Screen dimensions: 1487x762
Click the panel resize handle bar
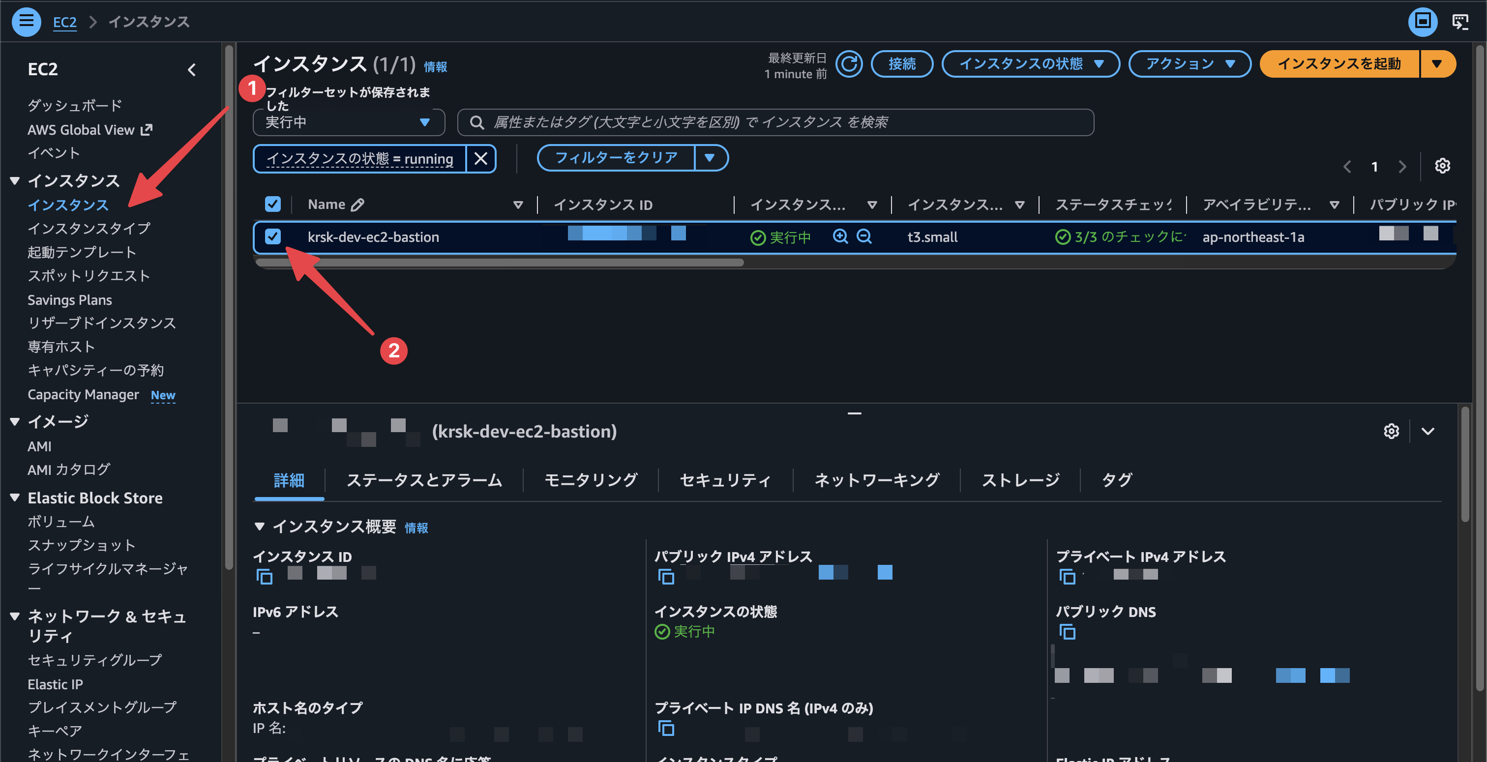click(854, 413)
